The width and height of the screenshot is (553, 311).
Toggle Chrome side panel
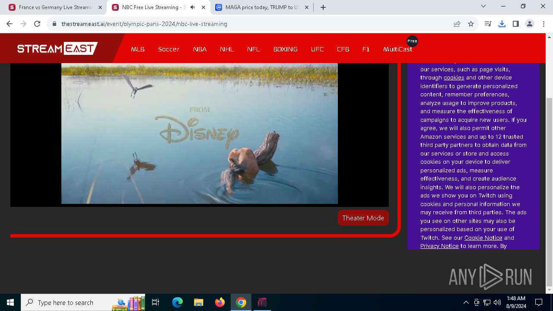tap(516, 24)
